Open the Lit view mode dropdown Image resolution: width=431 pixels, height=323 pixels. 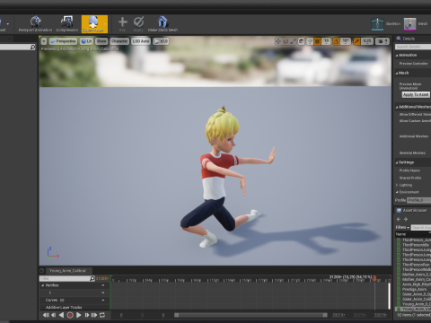[86, 41]
